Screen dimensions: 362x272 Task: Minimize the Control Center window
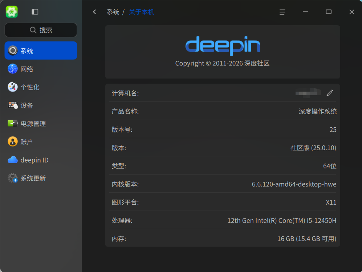click(x=305, y=12)
